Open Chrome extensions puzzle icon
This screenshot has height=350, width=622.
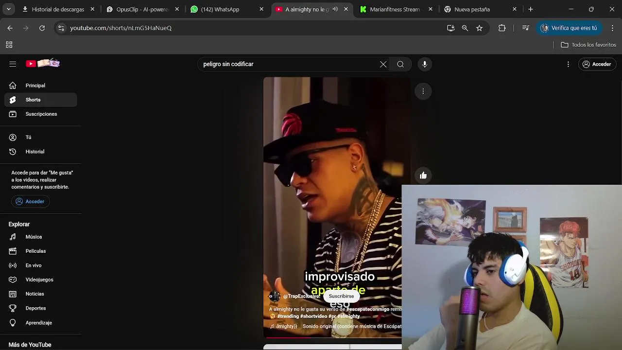tap(502, 28)
